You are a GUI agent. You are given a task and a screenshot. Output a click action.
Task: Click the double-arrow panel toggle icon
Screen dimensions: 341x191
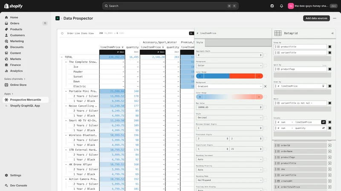(191, 34)
